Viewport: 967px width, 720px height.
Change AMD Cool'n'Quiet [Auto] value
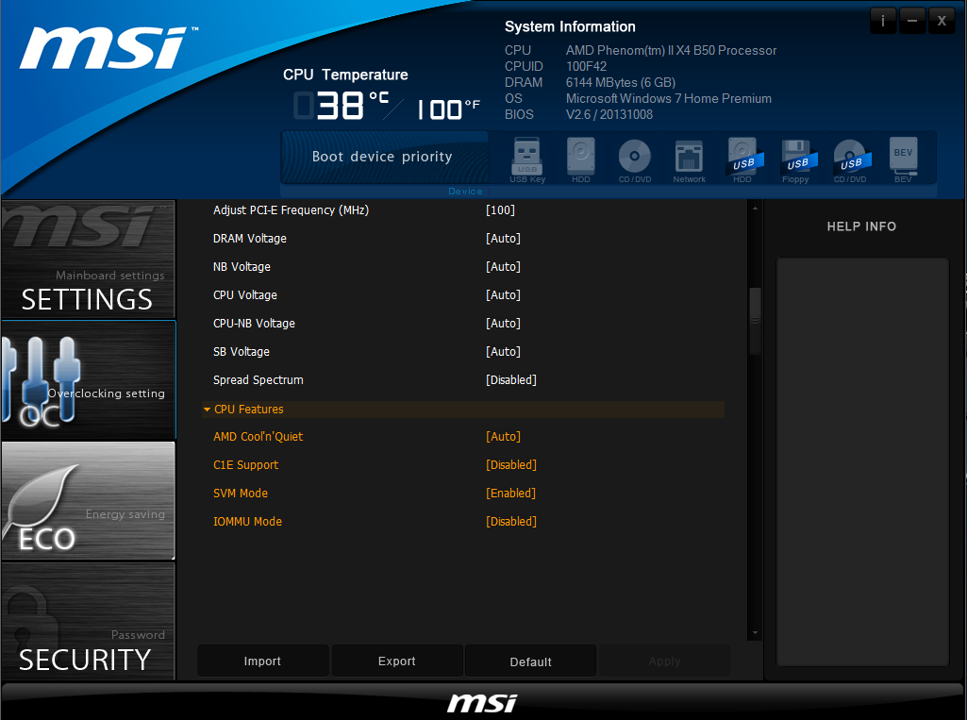click(x=503, y=437)
